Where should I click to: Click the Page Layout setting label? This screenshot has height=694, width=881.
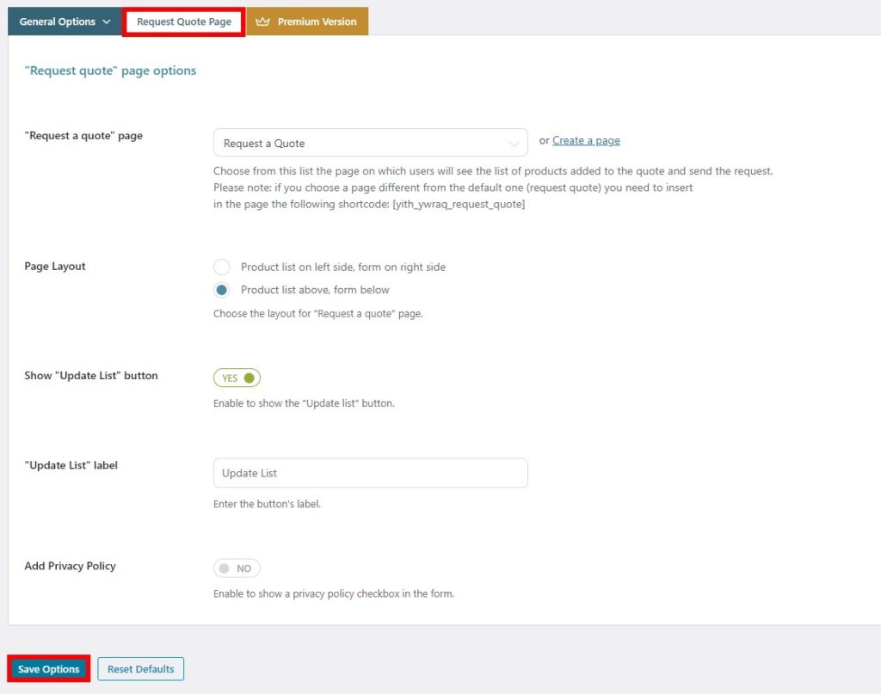(55, 266)
